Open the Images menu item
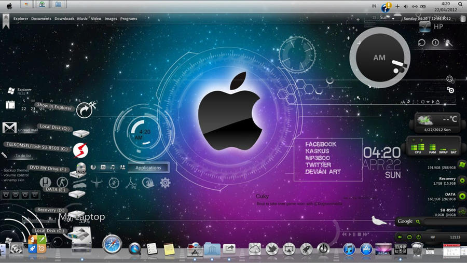 click(x=111, y=19)
